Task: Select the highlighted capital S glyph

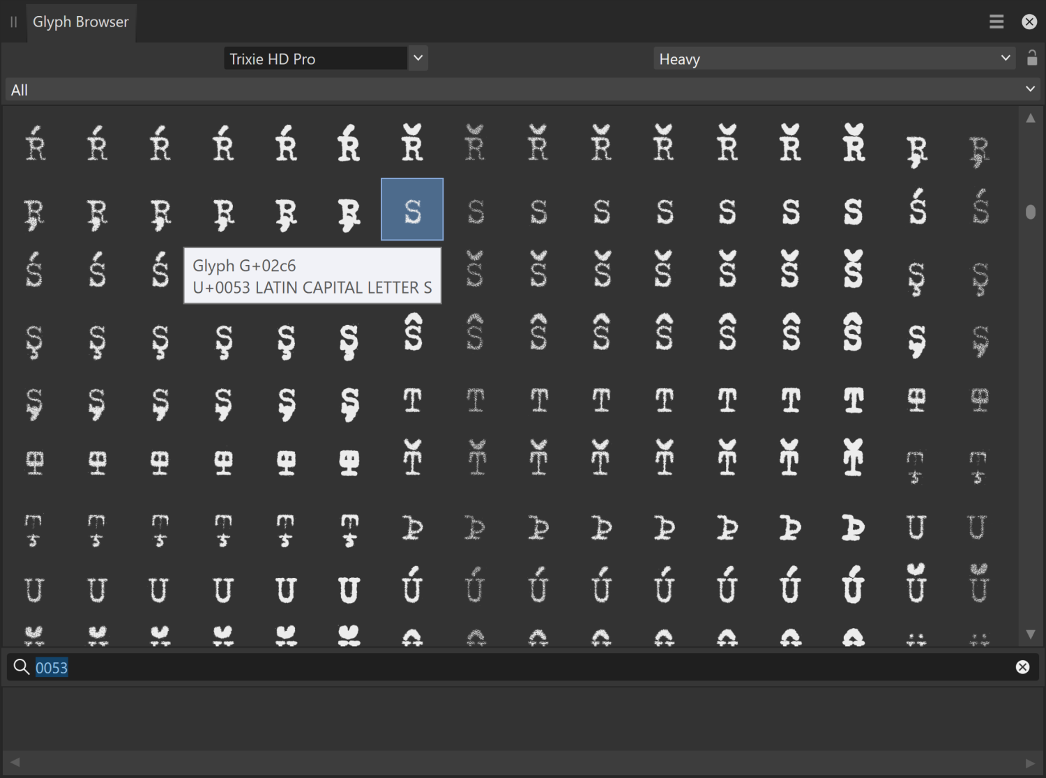Action: coord(411,209)
